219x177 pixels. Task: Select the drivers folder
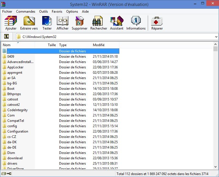click(12, 163)
